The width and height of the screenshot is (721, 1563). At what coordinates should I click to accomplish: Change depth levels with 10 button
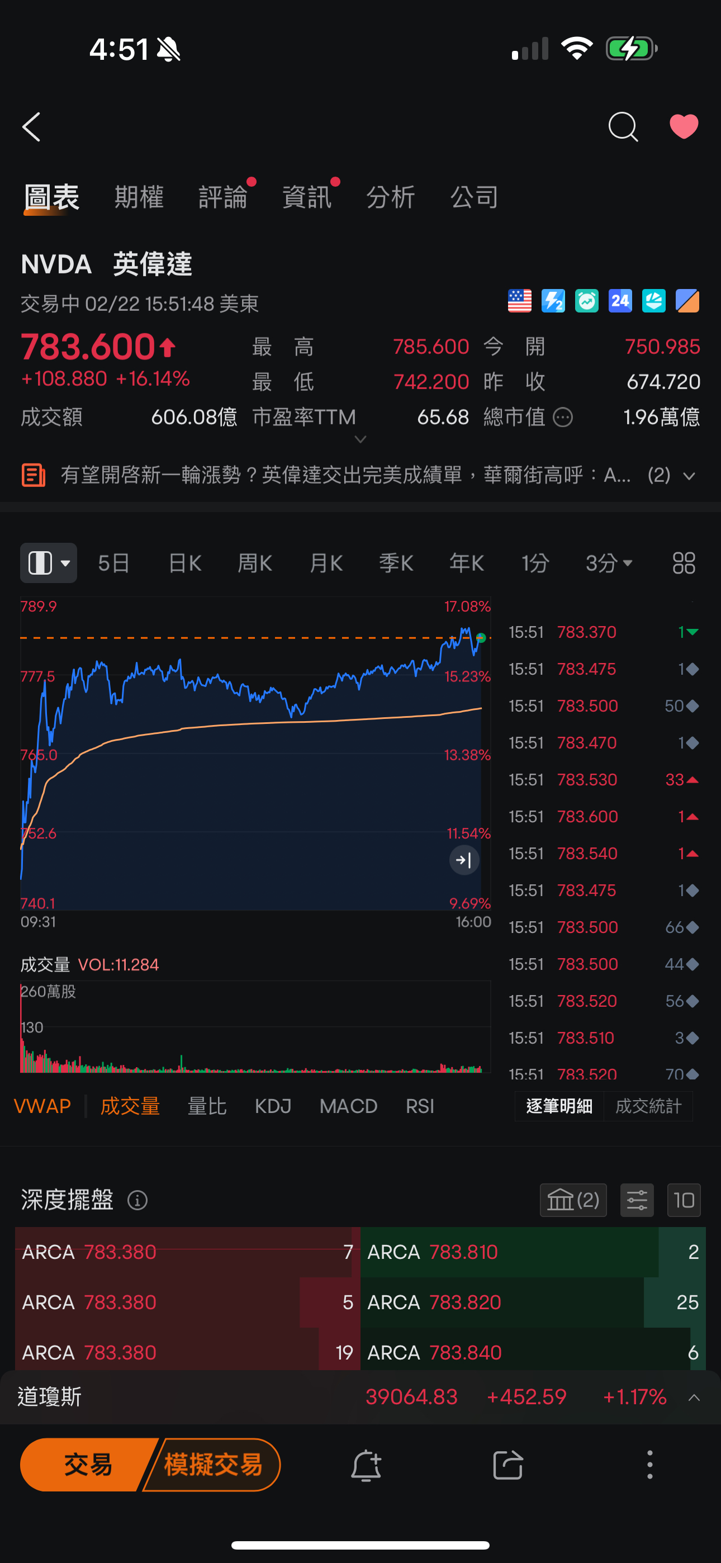pyautogui.click(x=684, y=1200)
